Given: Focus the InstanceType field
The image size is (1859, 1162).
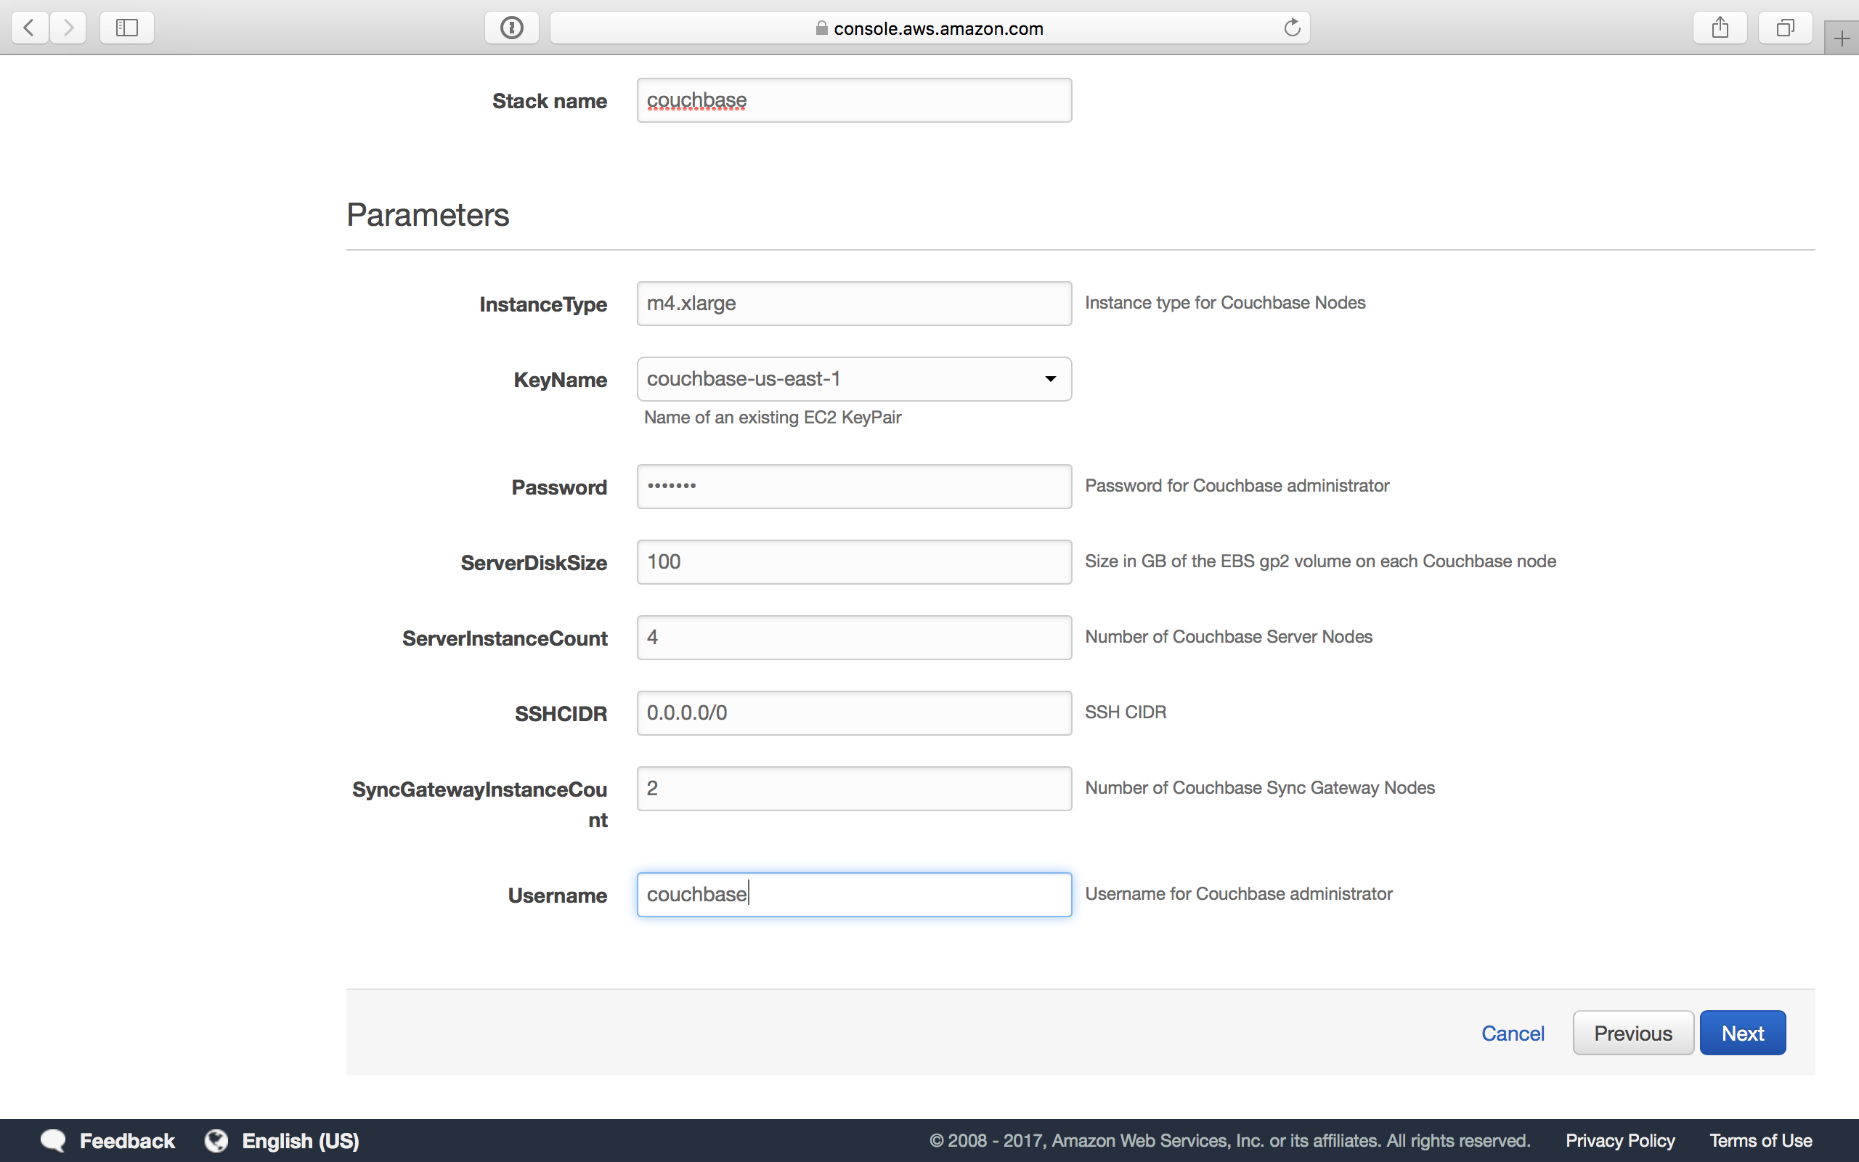Looking at the screenshot, I should (854, 304).
